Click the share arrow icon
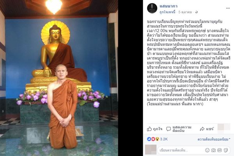 point(202,129)
